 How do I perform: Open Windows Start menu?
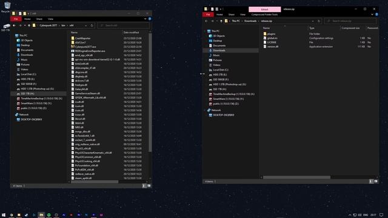(4, 215)
